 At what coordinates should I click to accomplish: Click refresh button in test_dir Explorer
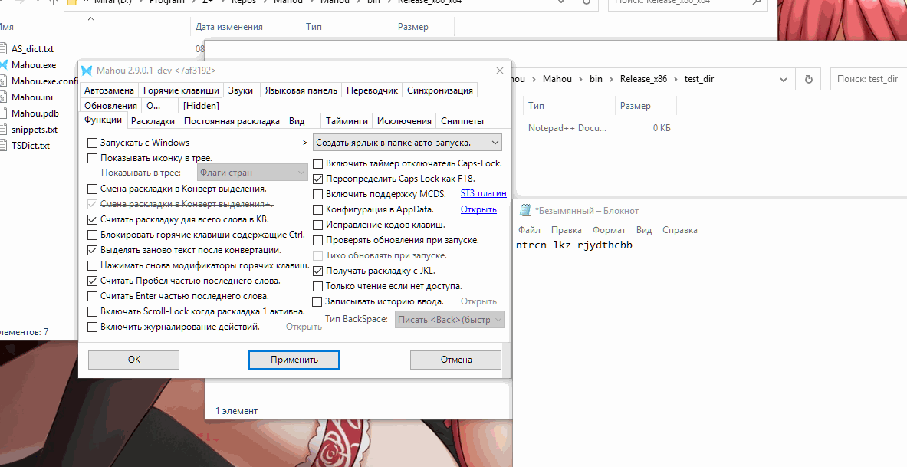click(809, 79)
